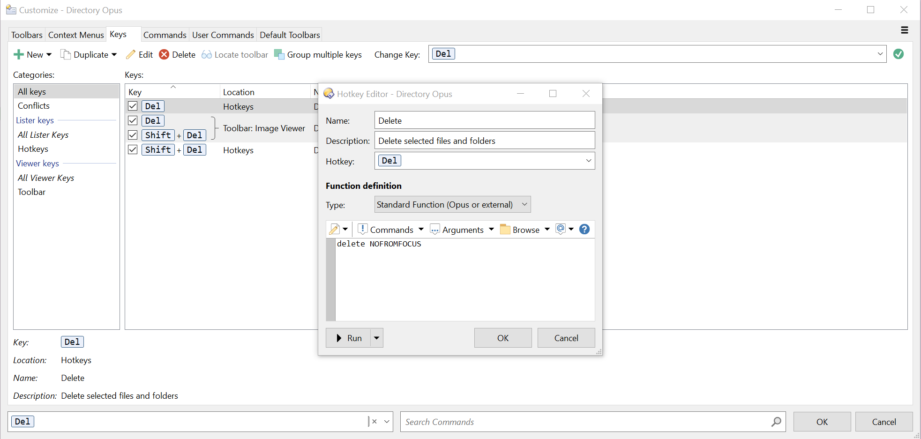This screenshot has width=921, height=439.
Task: Clear the key filter with the x icon
Action: [x=374, y=422]
